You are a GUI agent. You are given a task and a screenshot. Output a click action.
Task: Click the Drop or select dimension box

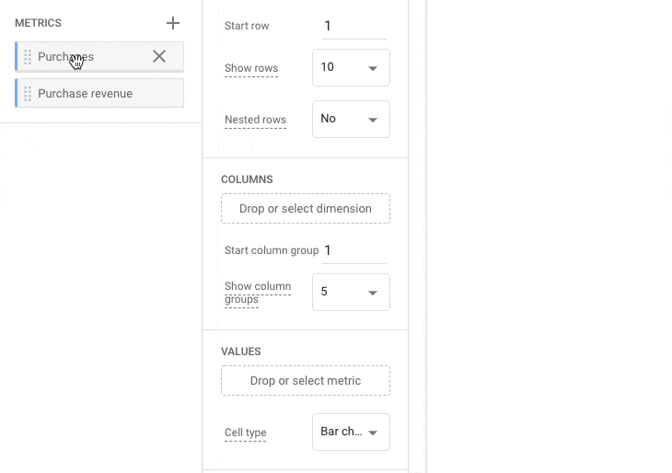(305, 209)
